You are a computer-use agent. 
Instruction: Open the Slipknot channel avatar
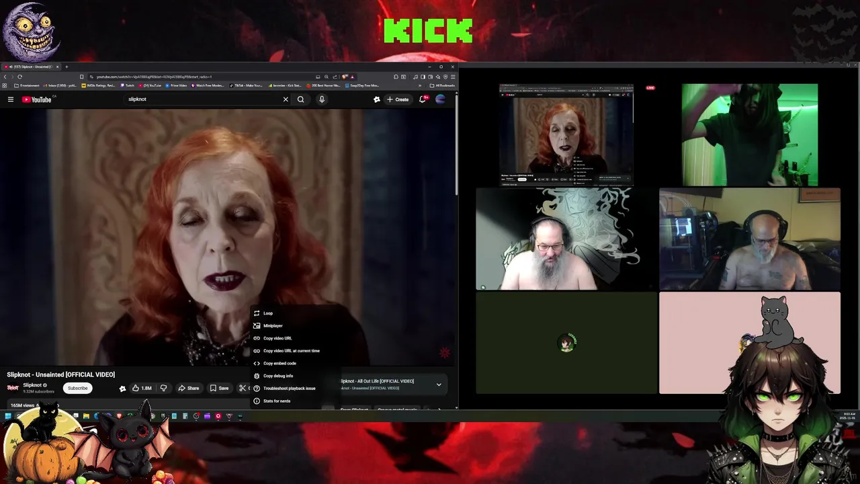pyautogui.click(x=13, y=388)
